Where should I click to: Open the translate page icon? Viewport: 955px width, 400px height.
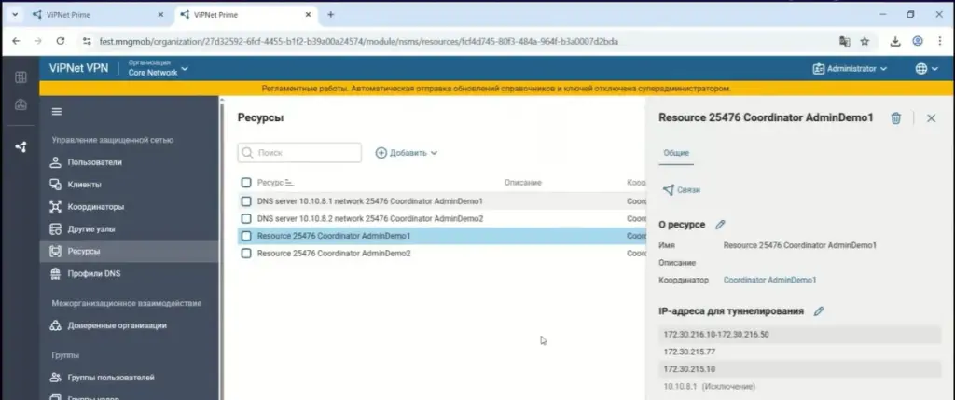click(844, 41)
